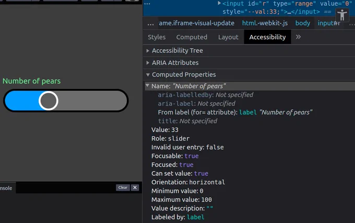Screen dimensions: 355x223
Task: Click 'Minimum value: 0' row
Action: [177, 191]
